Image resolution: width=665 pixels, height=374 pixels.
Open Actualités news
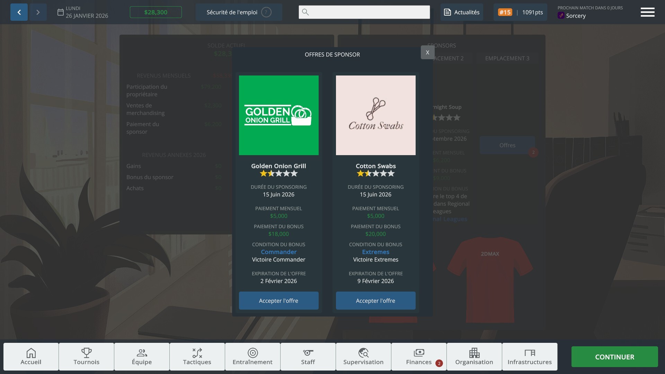462,12
